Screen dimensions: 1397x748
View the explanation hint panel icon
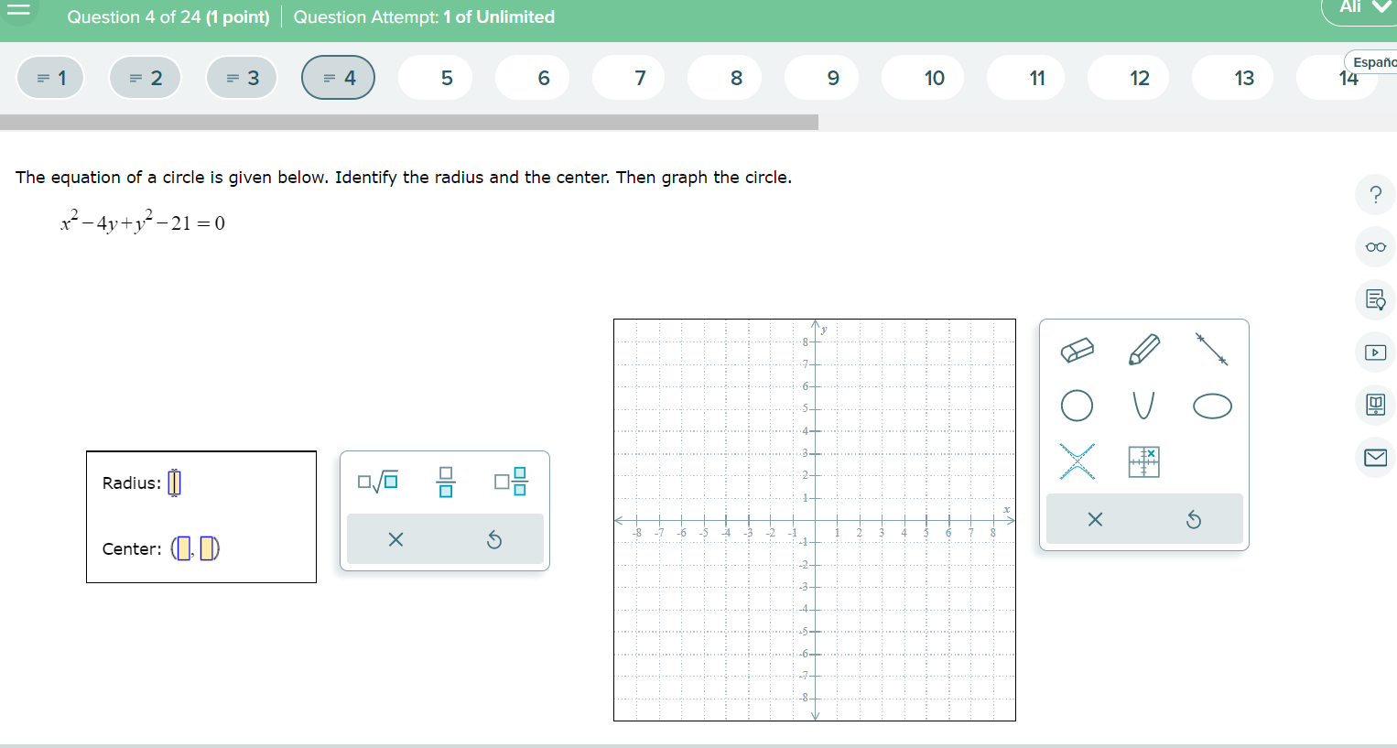coord(1375,299)
